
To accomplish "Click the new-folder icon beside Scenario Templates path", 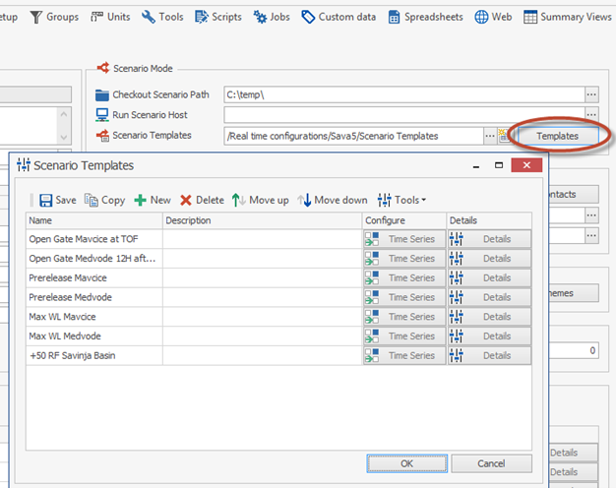I will 503,136.
